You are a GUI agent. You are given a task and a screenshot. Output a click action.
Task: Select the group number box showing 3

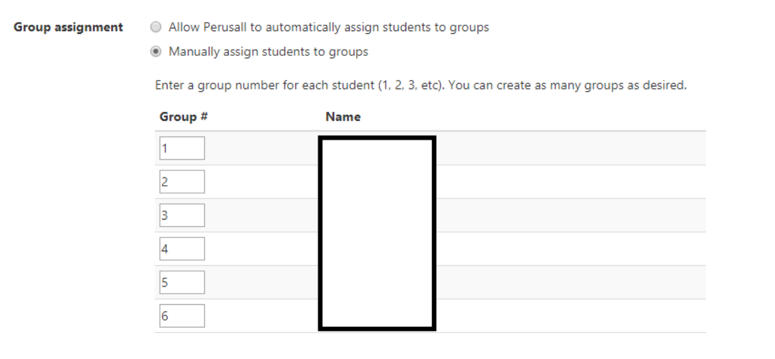181,214
